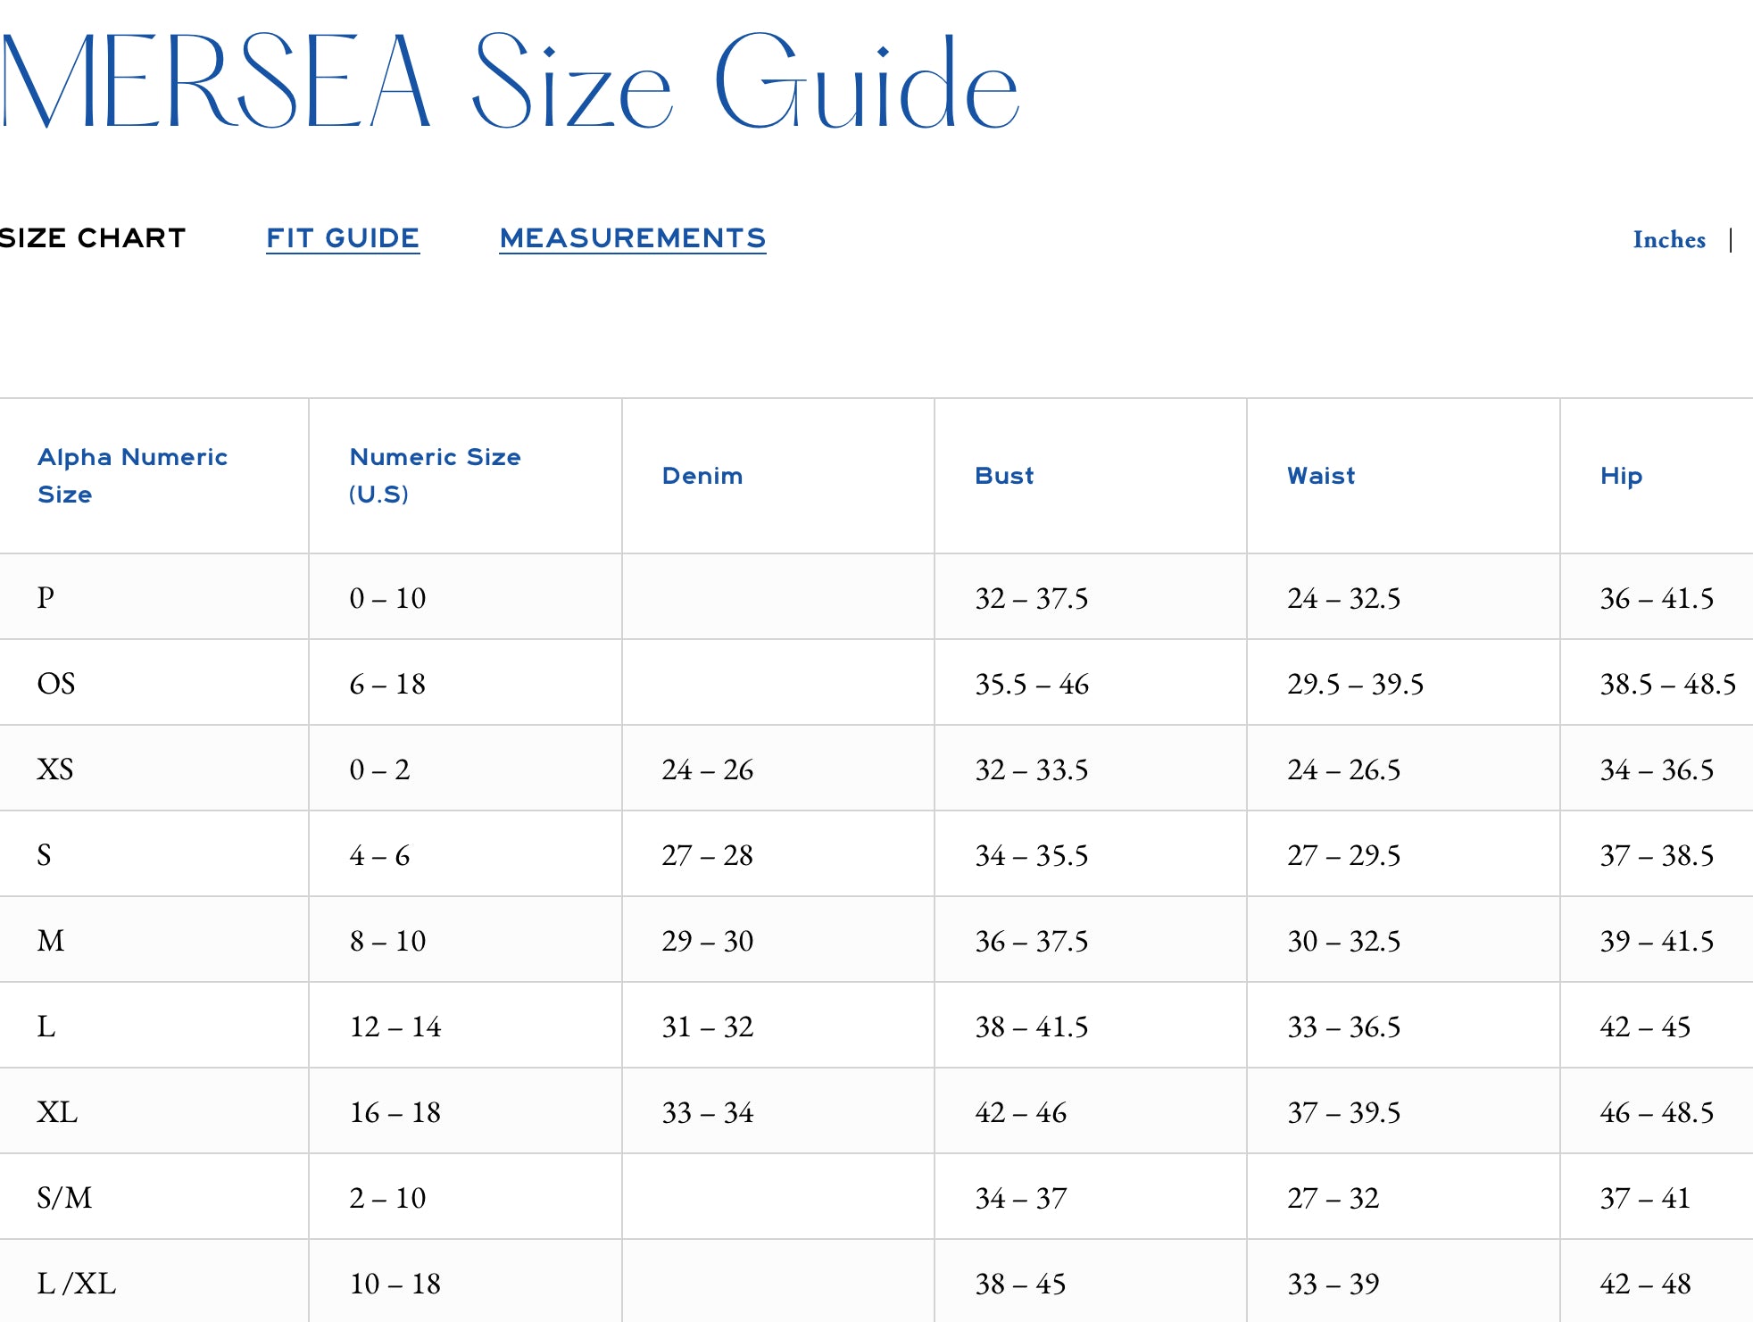The height and width of the screenshot is (1322, 1753).
Task: Click the Numeric Size (U.S) column header
Action: (x=435, y=475)
